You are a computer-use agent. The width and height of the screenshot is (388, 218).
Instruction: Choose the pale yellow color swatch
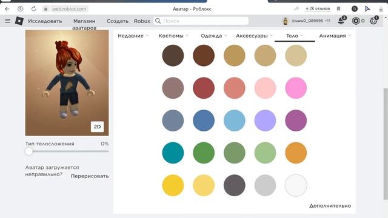coord(204,185)
